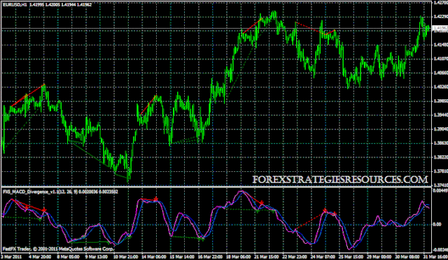Click the EURUSD,H1 chart title text

point(15,5)
